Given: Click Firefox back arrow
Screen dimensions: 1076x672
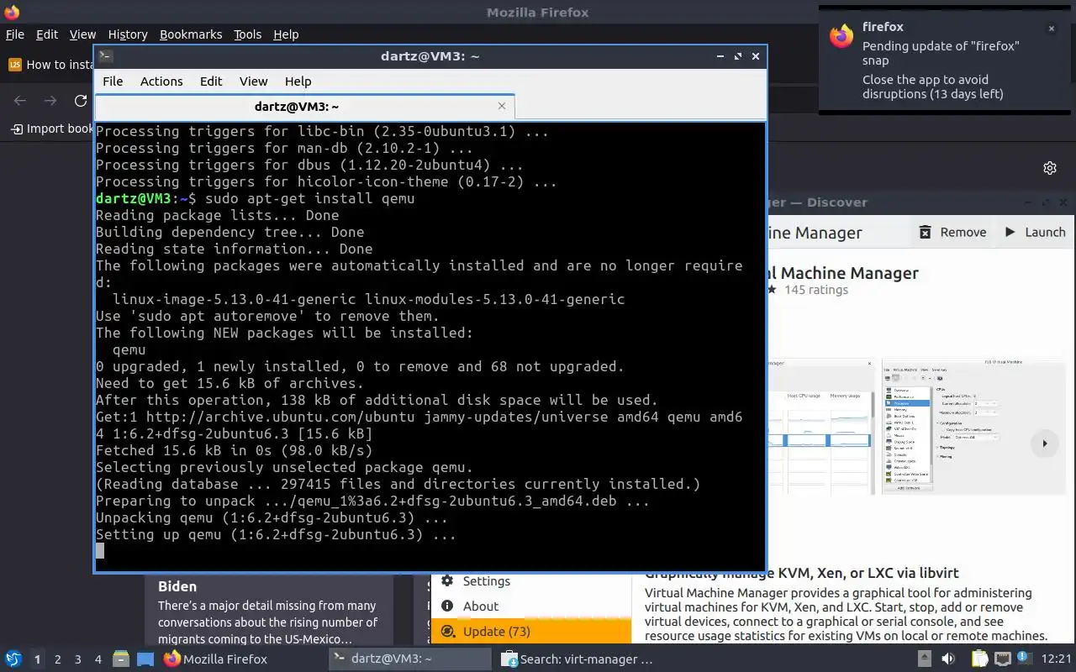Looking at the screenshot, I should (20, 101).
